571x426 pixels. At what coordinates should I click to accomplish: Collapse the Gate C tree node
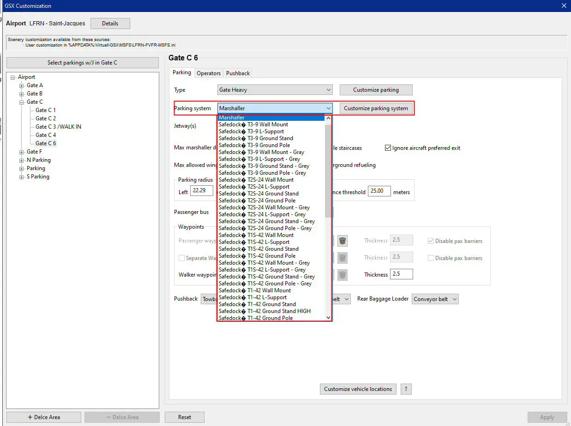[x=22, y=102]
